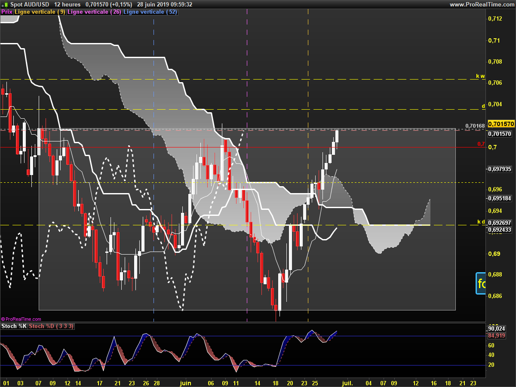This screenshot has height=387, width=516.
Task: Click the k d horizontal line label
Action: pyautogui.click(x=481, y=222)
